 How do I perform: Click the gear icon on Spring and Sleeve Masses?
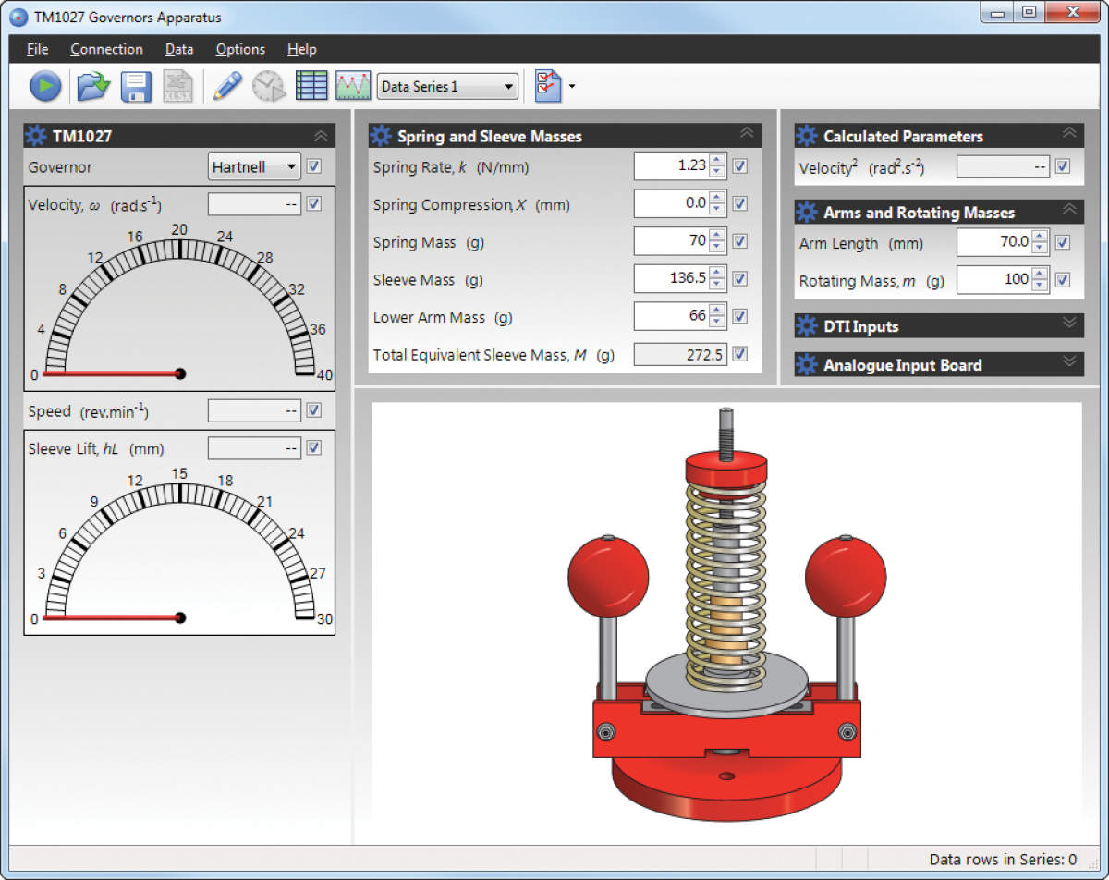point(381,136)
